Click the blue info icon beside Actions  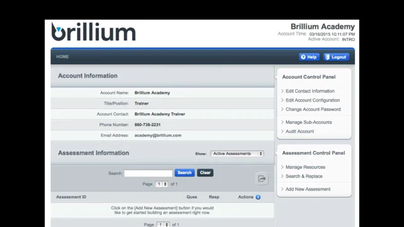[258, 197]
